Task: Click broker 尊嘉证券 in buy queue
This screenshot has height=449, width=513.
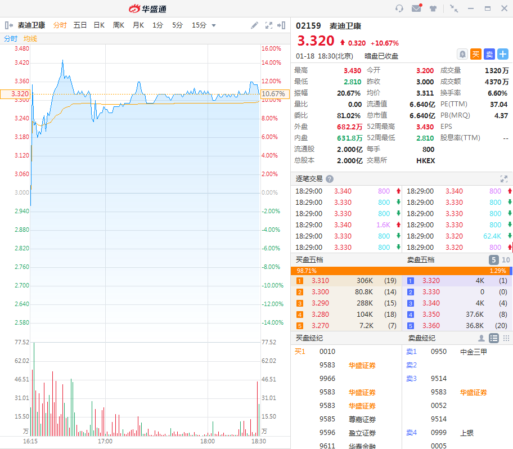Action: click(x=362, y=419)
